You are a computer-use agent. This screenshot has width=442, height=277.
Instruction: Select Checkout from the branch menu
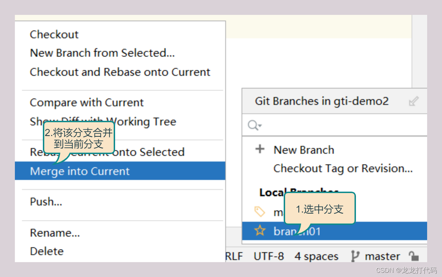[54, 35]
